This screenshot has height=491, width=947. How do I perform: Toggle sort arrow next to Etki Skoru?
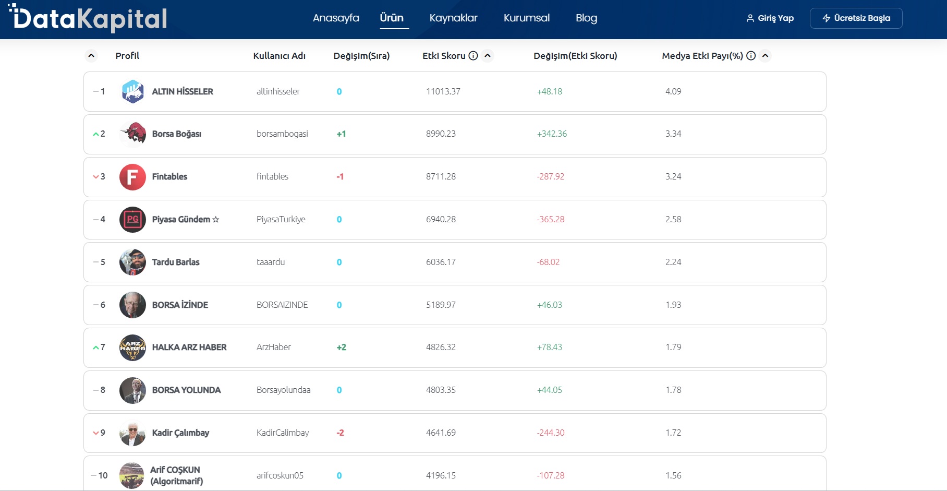[x=488, y=56]
